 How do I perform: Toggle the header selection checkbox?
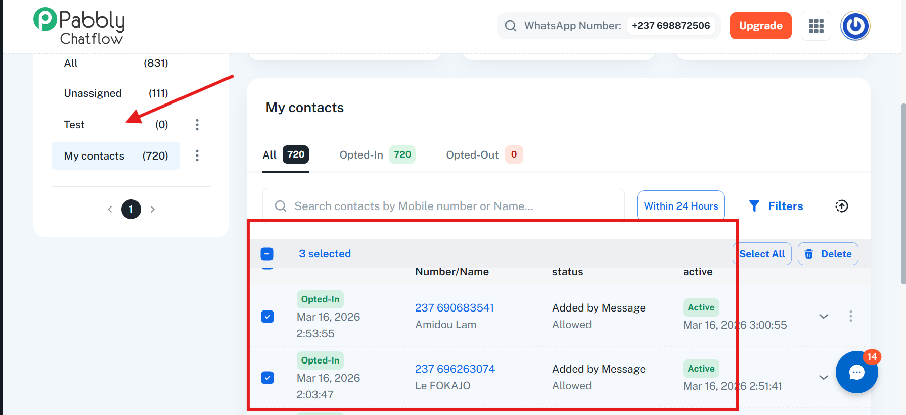coord(267,254)
